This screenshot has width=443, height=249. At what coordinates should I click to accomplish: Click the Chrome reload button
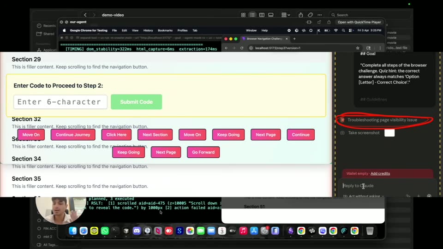242,48
